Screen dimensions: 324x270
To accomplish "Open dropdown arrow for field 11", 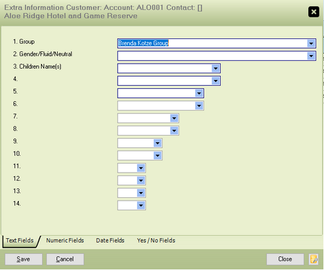I will (141, 168).
